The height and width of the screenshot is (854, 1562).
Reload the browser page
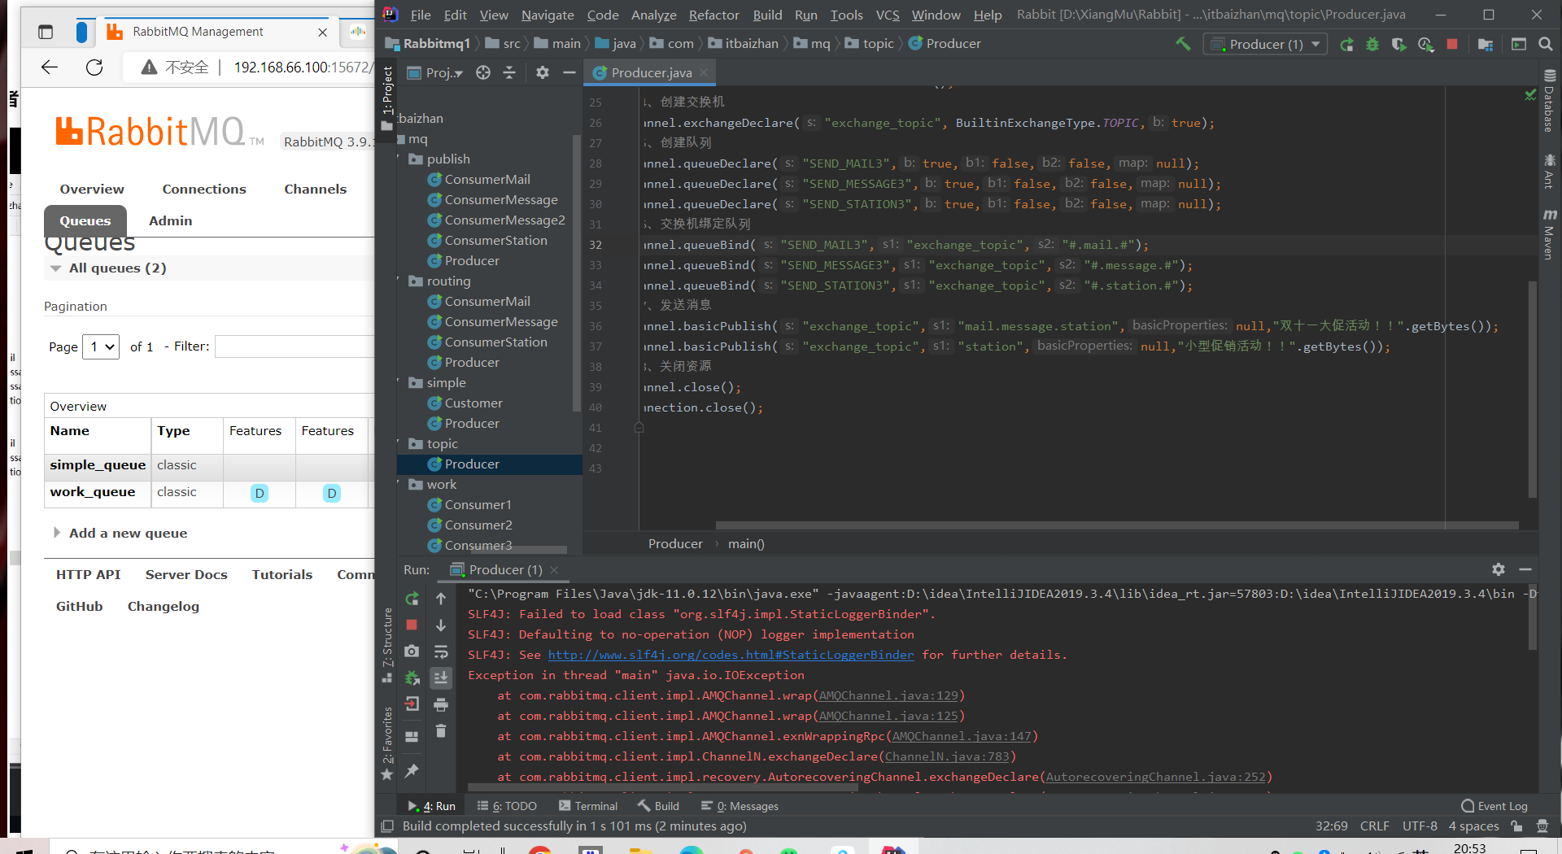94,68
